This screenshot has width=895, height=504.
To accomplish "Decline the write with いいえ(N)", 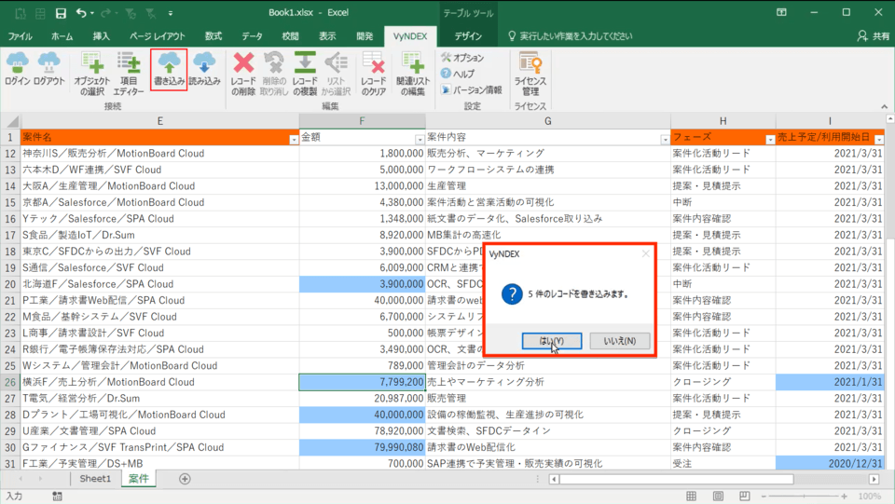I will (619, 341).
